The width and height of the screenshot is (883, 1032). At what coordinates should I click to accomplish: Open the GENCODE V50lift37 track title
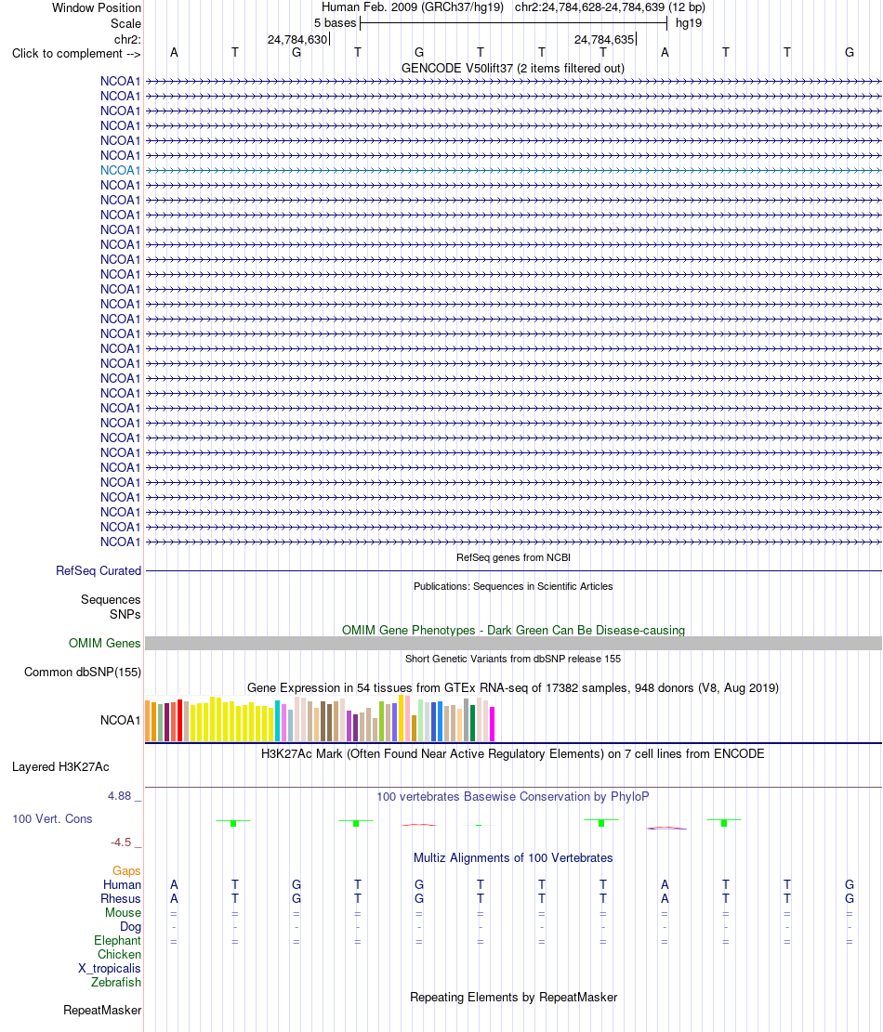pyautogui.click(x=513, y=69)
